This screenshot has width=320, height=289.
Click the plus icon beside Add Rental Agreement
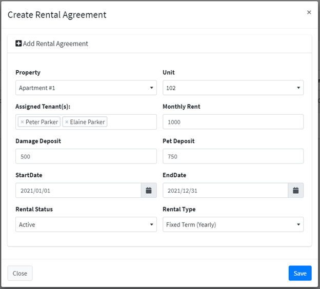(18, 44)
